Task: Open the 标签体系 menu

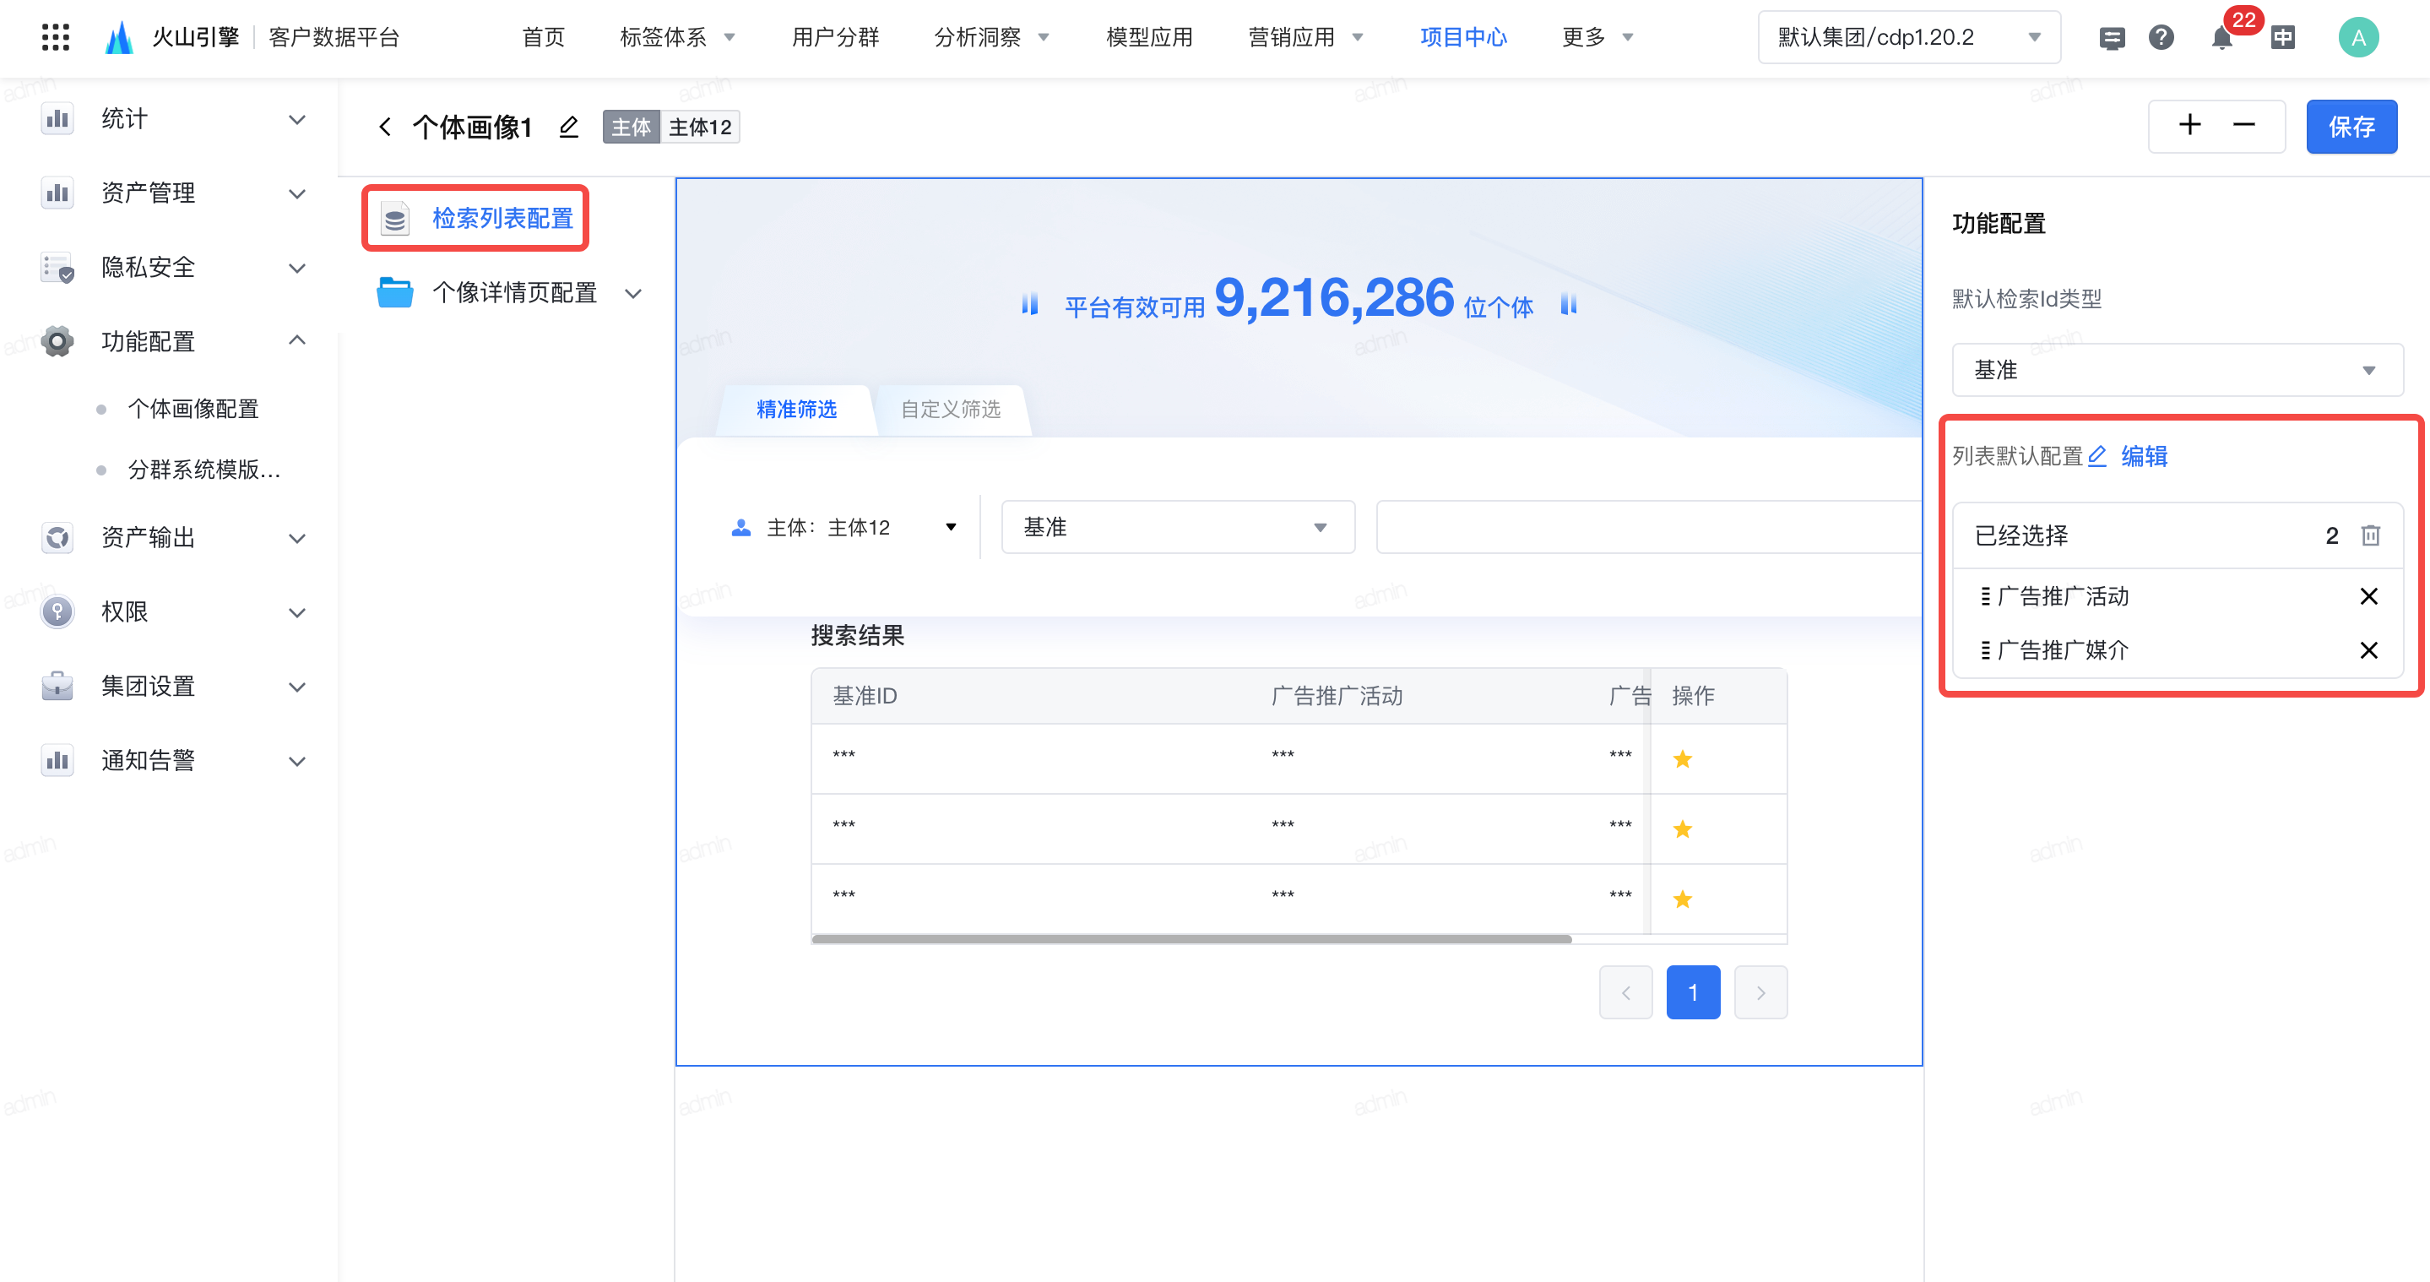Action: click(676, 38)
